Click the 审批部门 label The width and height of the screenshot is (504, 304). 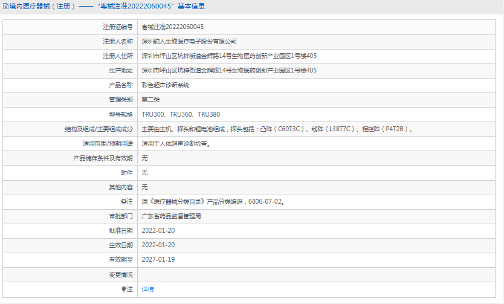[121, 216]
